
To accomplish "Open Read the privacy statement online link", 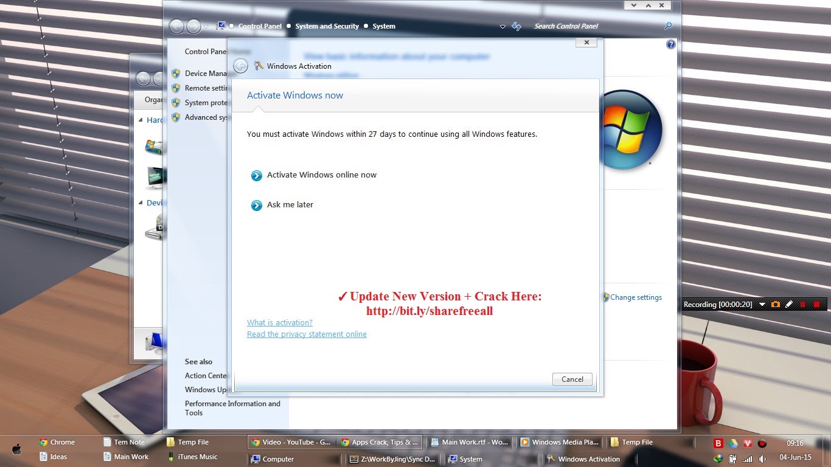I will coord(307,334).
